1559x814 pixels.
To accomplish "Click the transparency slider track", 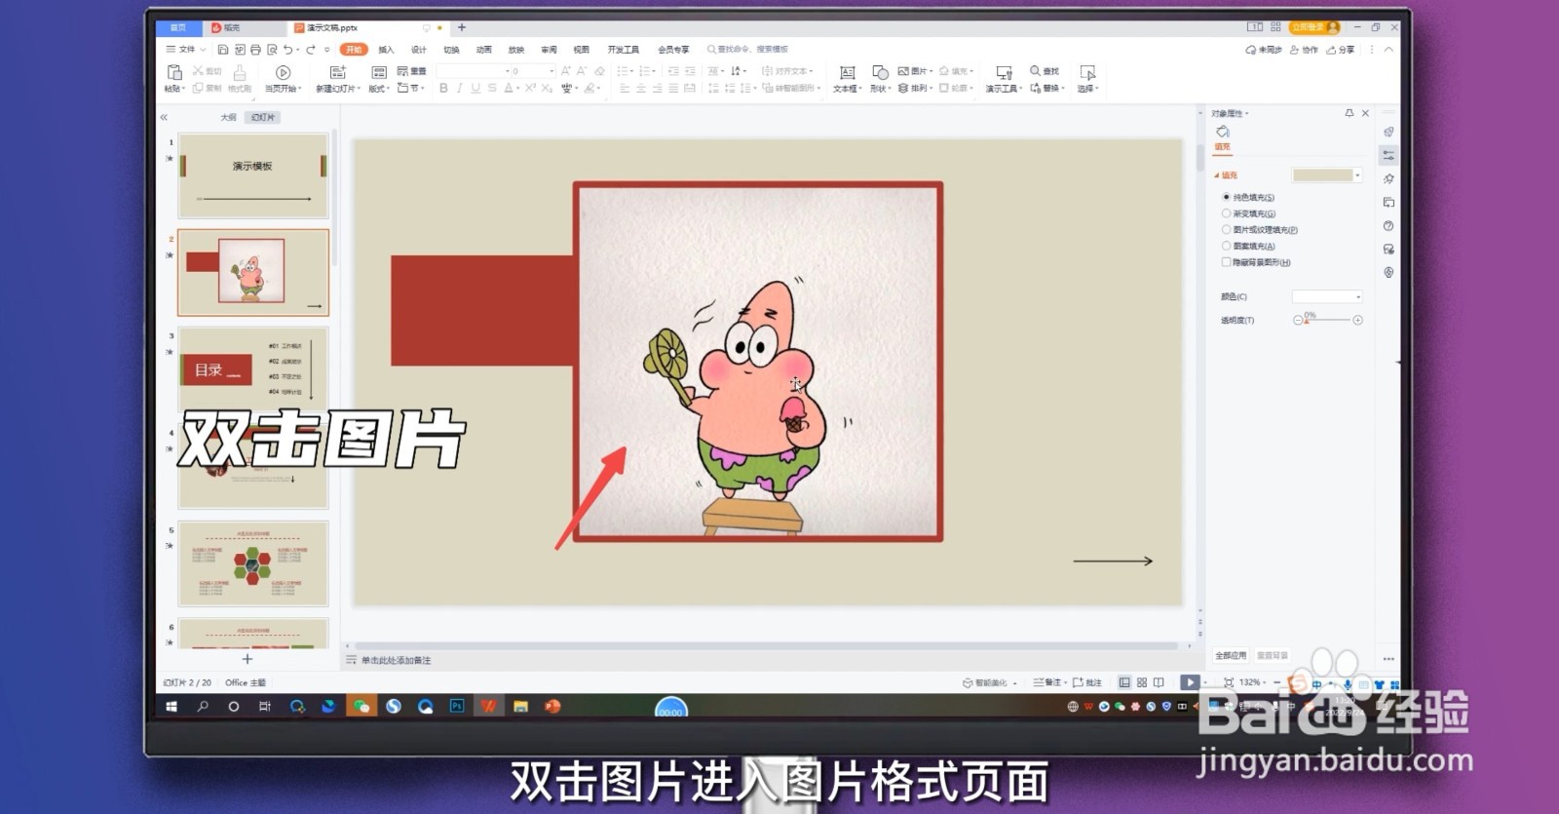I will coord(1327,321).
